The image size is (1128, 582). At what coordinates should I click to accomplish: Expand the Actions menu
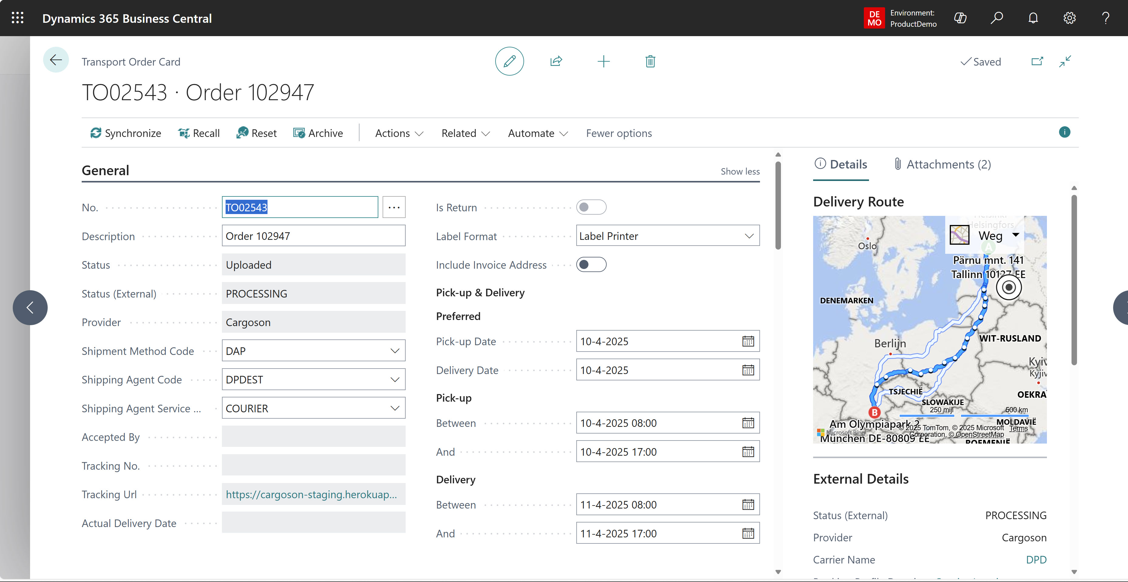(399, 133)
